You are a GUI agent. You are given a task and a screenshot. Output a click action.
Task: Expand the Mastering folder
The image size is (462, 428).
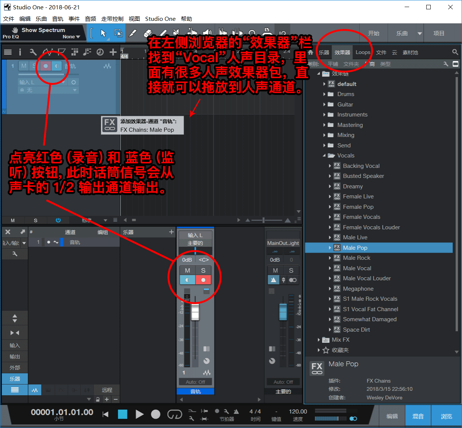324,125
